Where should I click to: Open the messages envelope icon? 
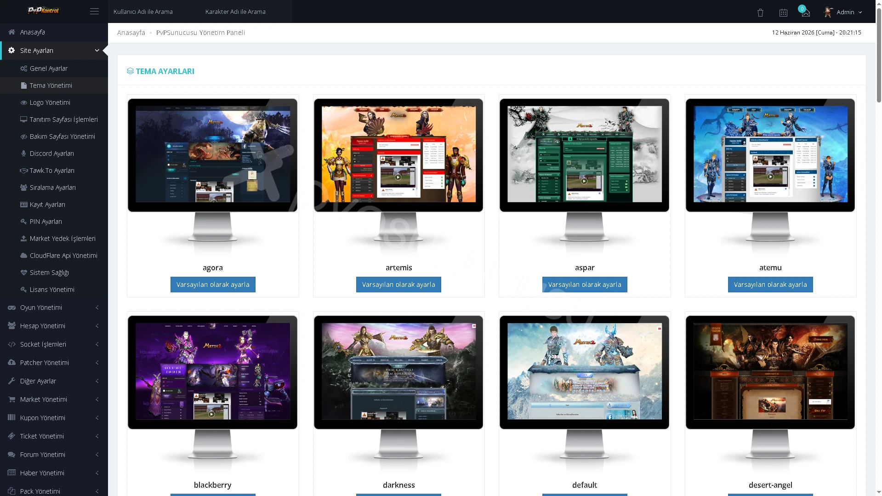(806, 13)
